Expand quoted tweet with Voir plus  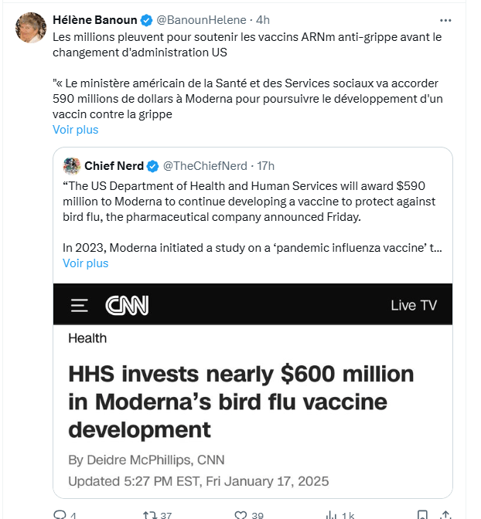tap(85, 263)
